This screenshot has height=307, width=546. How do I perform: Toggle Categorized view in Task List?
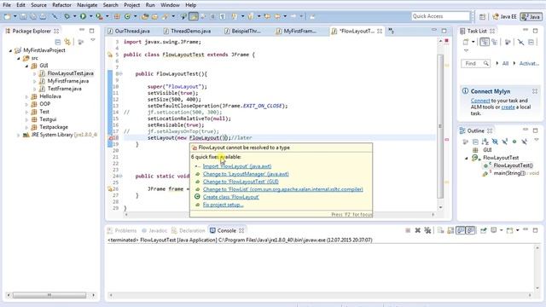[x=485, y=42]
